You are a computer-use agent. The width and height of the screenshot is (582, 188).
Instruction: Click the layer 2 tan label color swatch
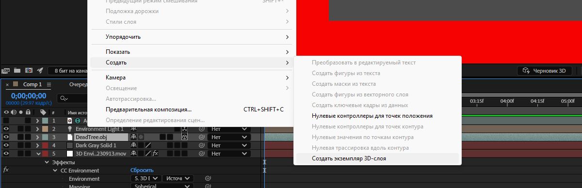[x=45, y=129]
